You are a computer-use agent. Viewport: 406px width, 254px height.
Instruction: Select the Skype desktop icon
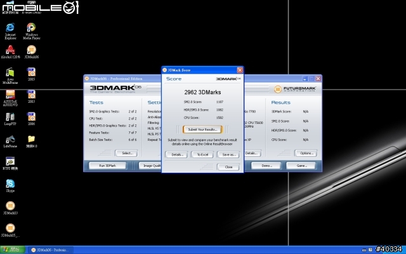[10, 185]
